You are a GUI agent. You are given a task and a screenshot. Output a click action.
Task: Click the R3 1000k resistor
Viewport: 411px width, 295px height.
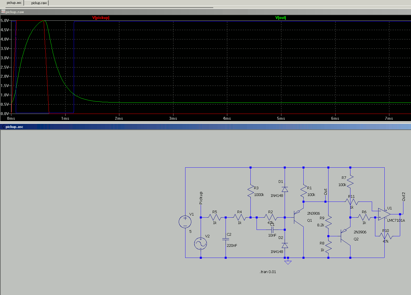pos(250,191)
